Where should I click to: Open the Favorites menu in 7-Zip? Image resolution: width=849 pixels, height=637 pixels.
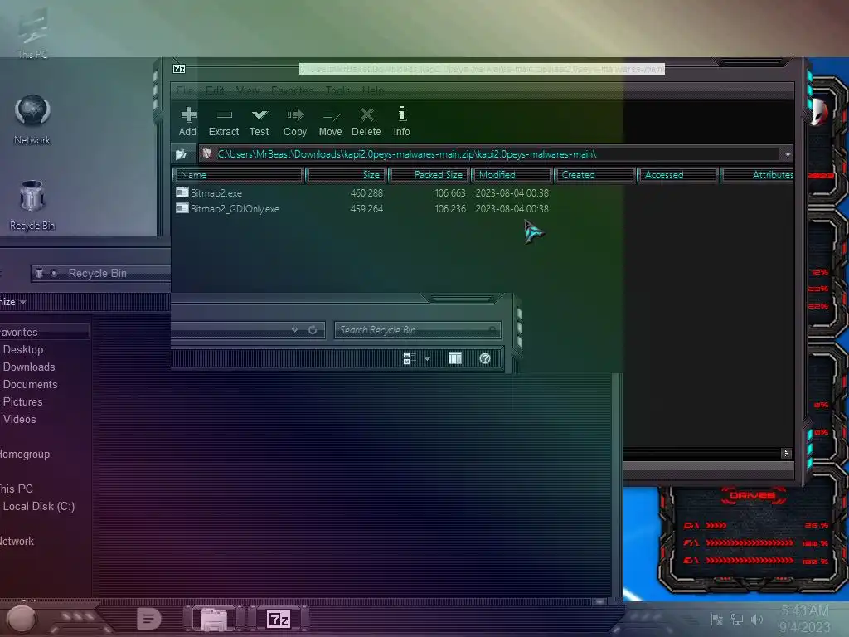(293, 90)
